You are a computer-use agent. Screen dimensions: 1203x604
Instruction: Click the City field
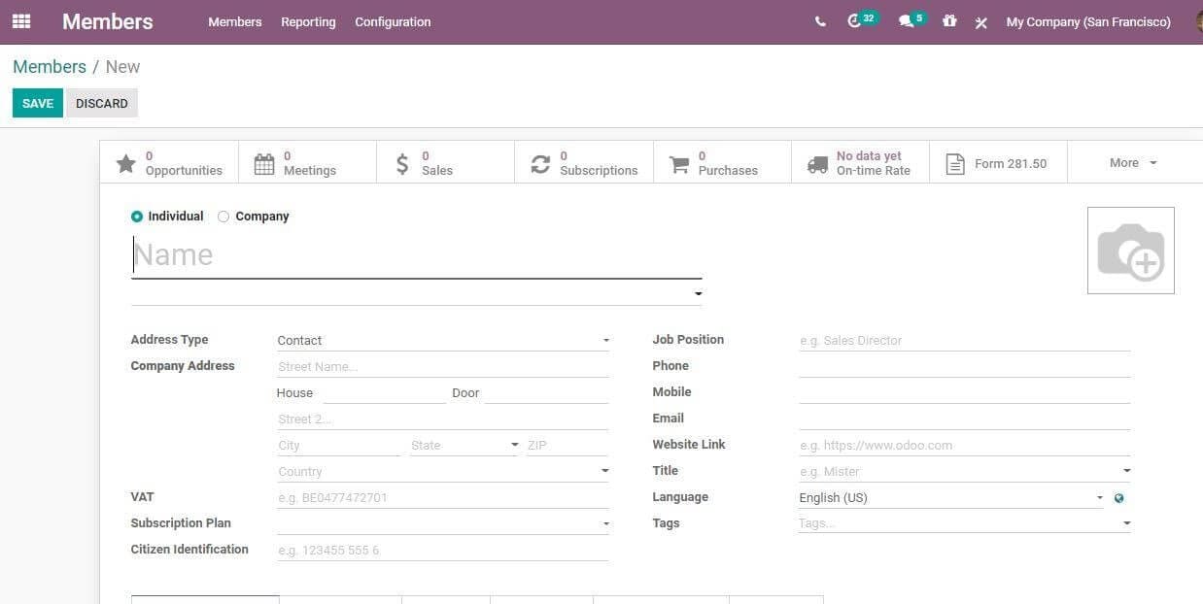tap(339, 446)
